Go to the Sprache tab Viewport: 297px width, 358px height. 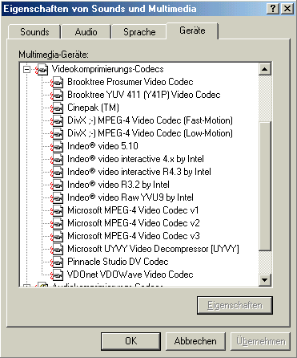pos(139,32)
